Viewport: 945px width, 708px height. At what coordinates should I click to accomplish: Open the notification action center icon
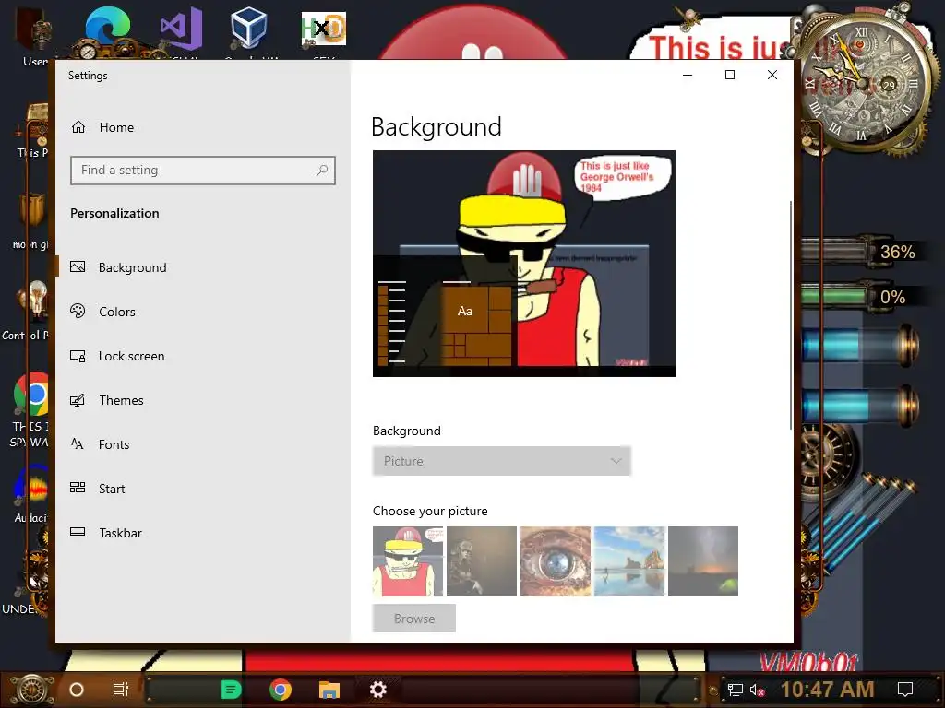pos(905,690)
